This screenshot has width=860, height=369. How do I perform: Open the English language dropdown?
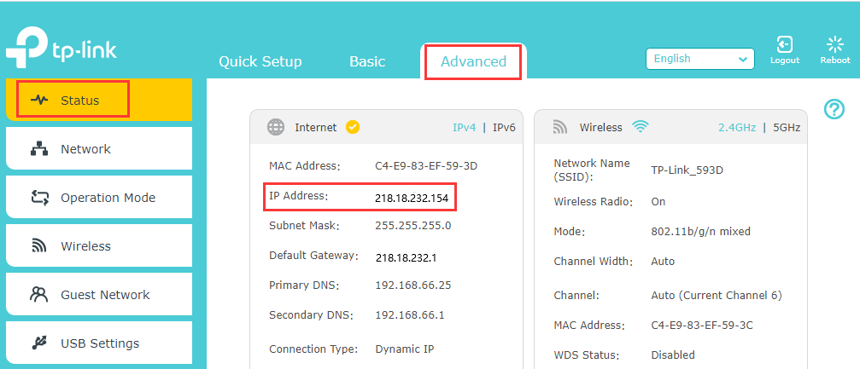(x=699, y=59)
